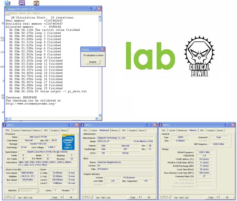Image resolution: width=237 pixels, height=201 pixels.
Task: Click OK in the CPU window
Action: click(x=71, y=197)
